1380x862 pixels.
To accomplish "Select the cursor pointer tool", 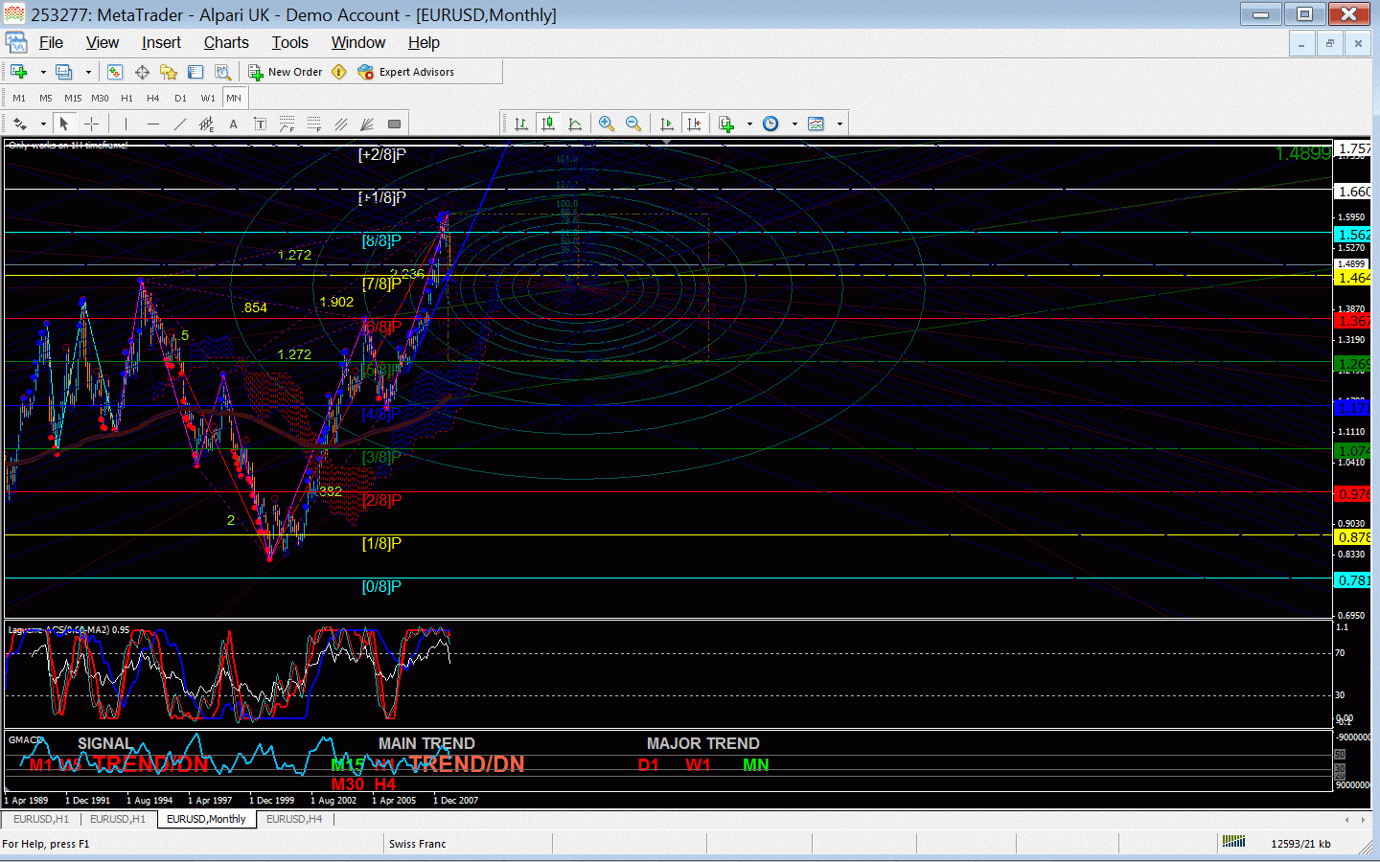I will (x=64, y=124).
